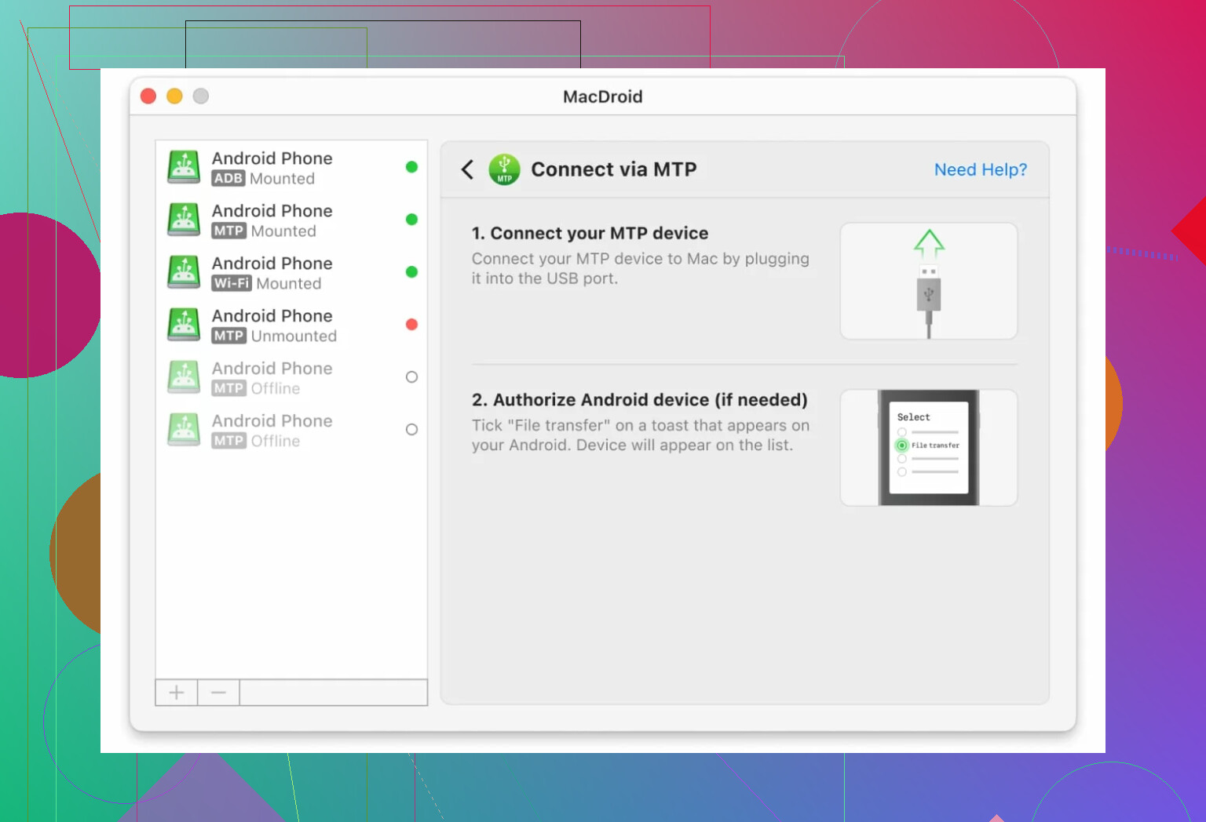Click 'plugging it into the USB port' description

640,268
